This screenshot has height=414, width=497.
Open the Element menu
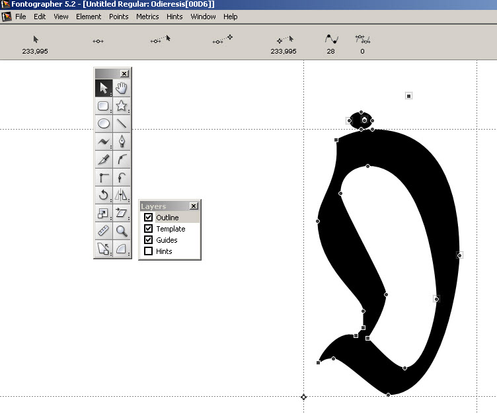click(89, 17)
